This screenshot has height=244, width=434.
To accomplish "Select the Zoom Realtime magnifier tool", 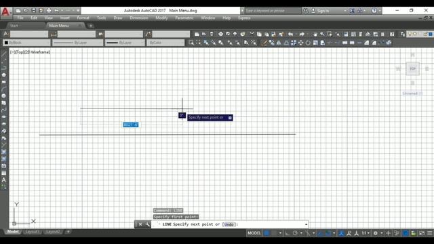I will 322,34.
